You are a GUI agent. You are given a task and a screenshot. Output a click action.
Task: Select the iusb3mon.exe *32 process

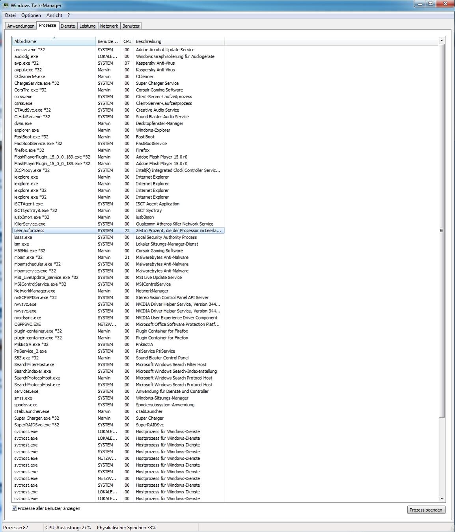click(x=118, y=217)
